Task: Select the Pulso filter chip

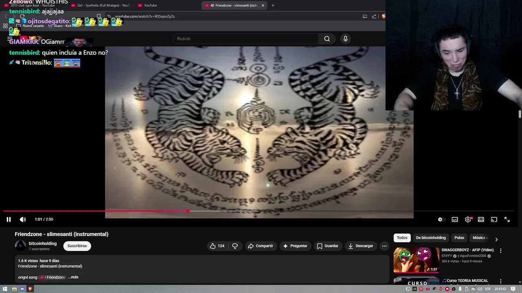Action: pyautogui.click(x=459, y=238)
